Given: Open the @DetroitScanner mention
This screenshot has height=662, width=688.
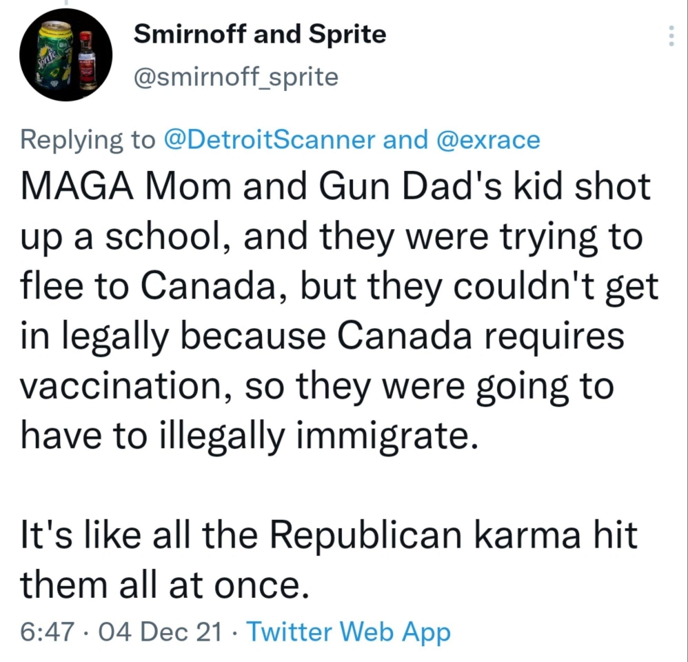Looking at the screenshot, I should (x=270, y=139).
